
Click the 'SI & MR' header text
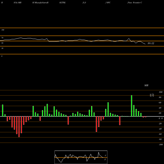click(17, 3)
